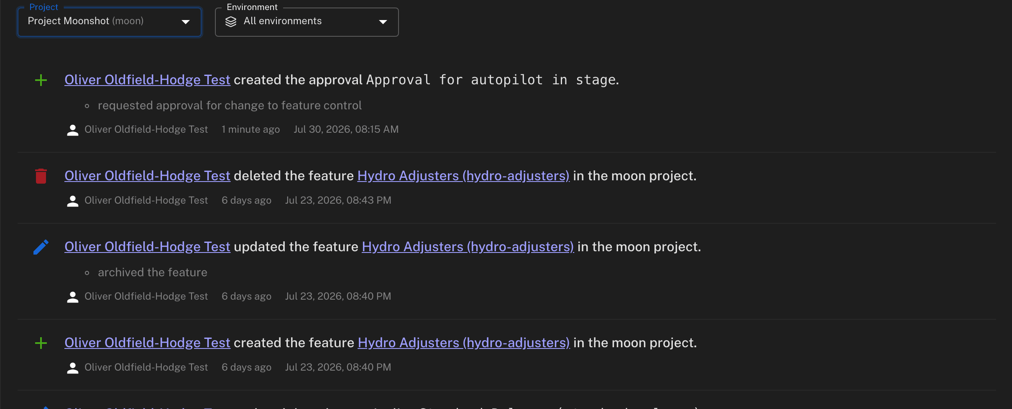1012x409 pixels.
Task: Click user avatar icon in created feature entry
Action: [73, 368]
